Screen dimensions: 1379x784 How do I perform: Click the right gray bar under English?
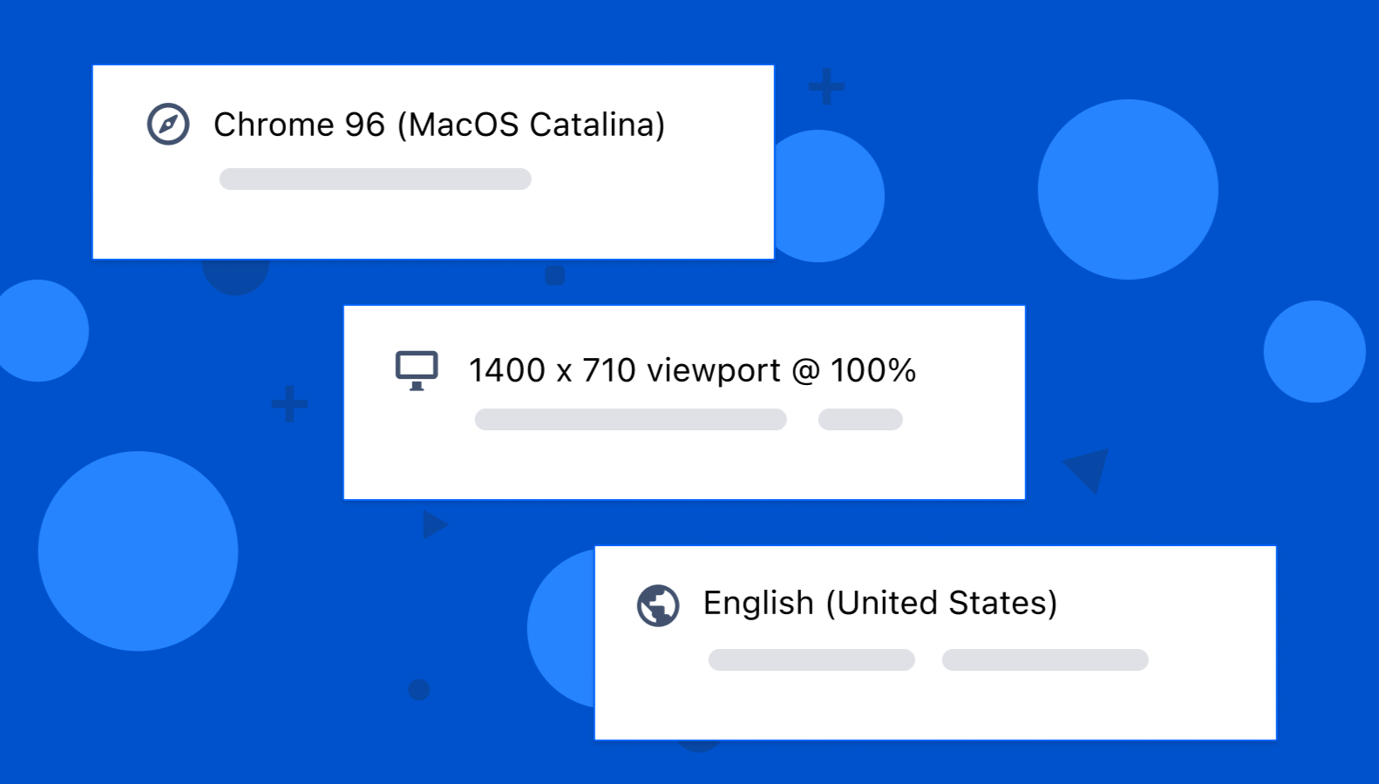tap(1045, 659)
